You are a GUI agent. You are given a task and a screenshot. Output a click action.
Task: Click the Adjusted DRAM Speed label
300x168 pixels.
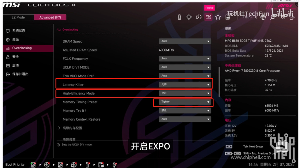click(80, 50)
